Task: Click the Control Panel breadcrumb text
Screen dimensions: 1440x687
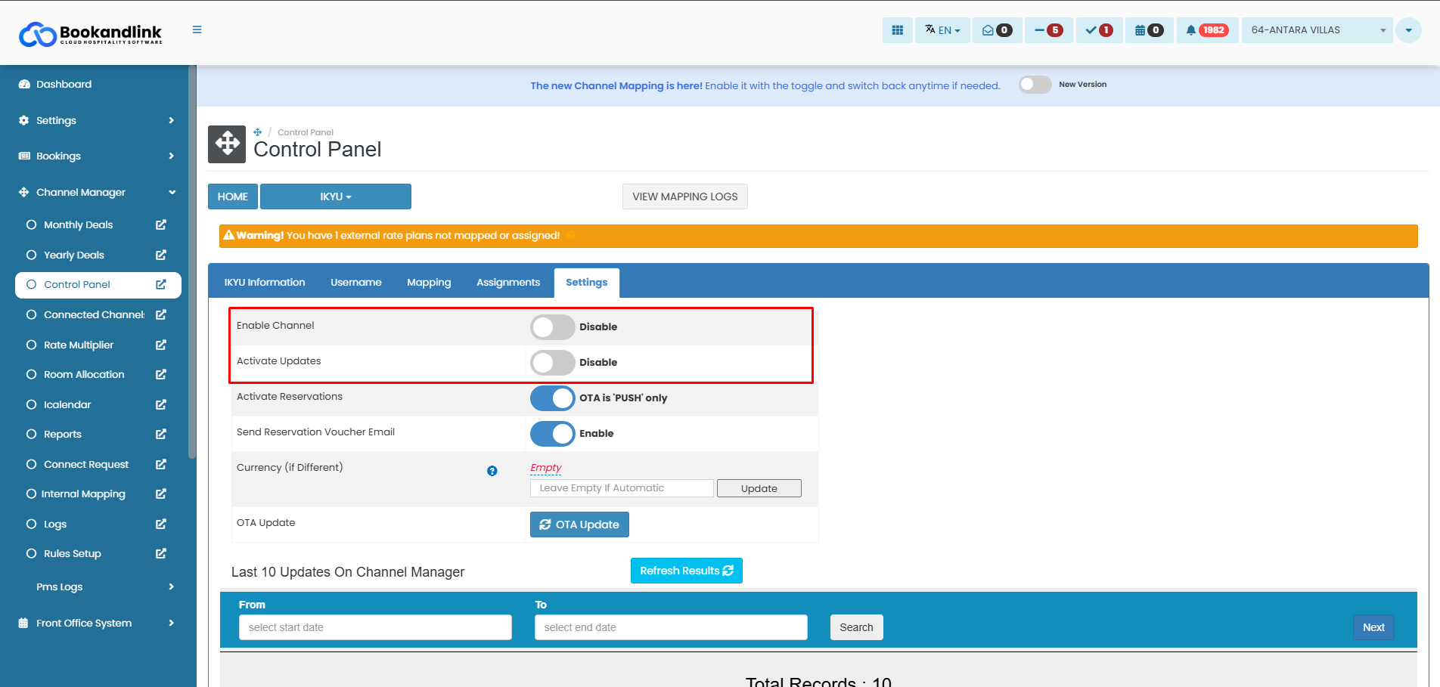Action: 306,132
